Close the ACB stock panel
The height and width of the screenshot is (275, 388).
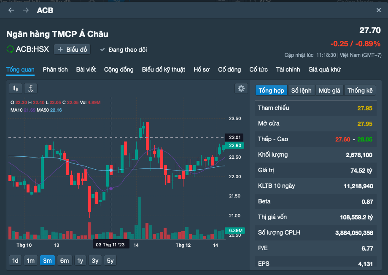(x=379, y=10)
